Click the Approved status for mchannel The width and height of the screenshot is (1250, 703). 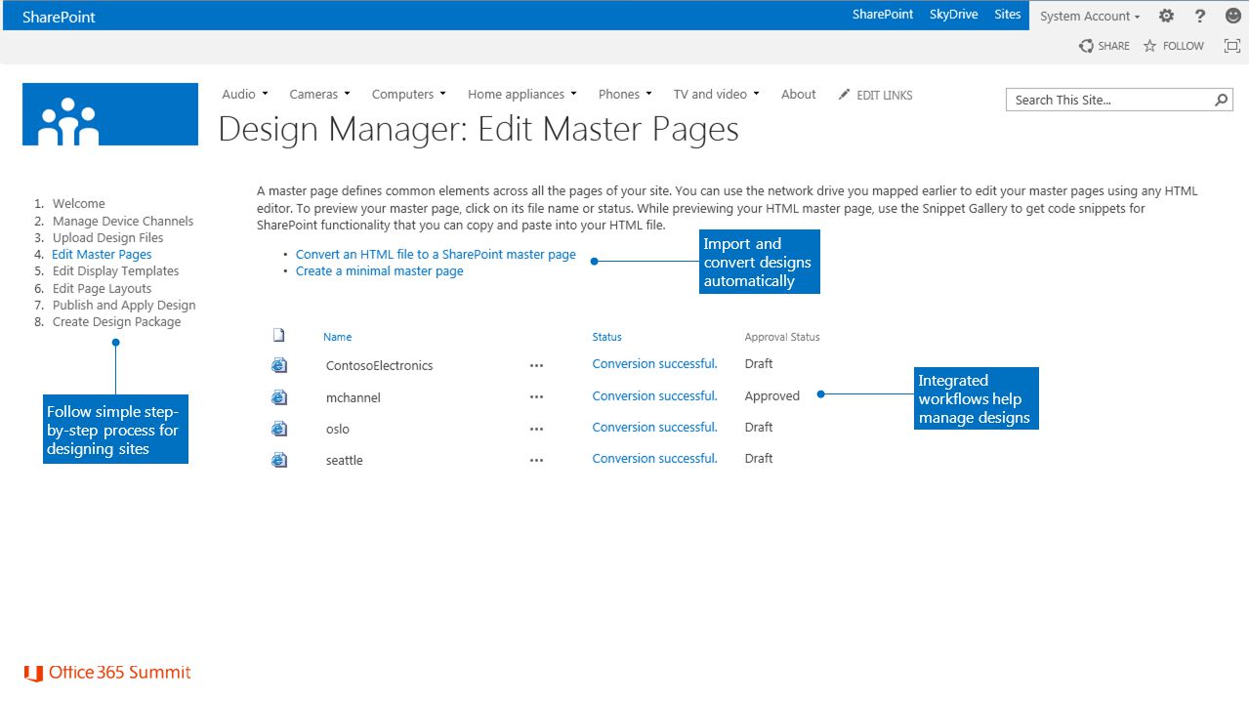click(771, 395)
